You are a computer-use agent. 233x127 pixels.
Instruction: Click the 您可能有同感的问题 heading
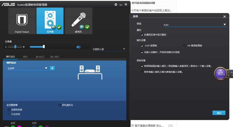tap(143, 3)
